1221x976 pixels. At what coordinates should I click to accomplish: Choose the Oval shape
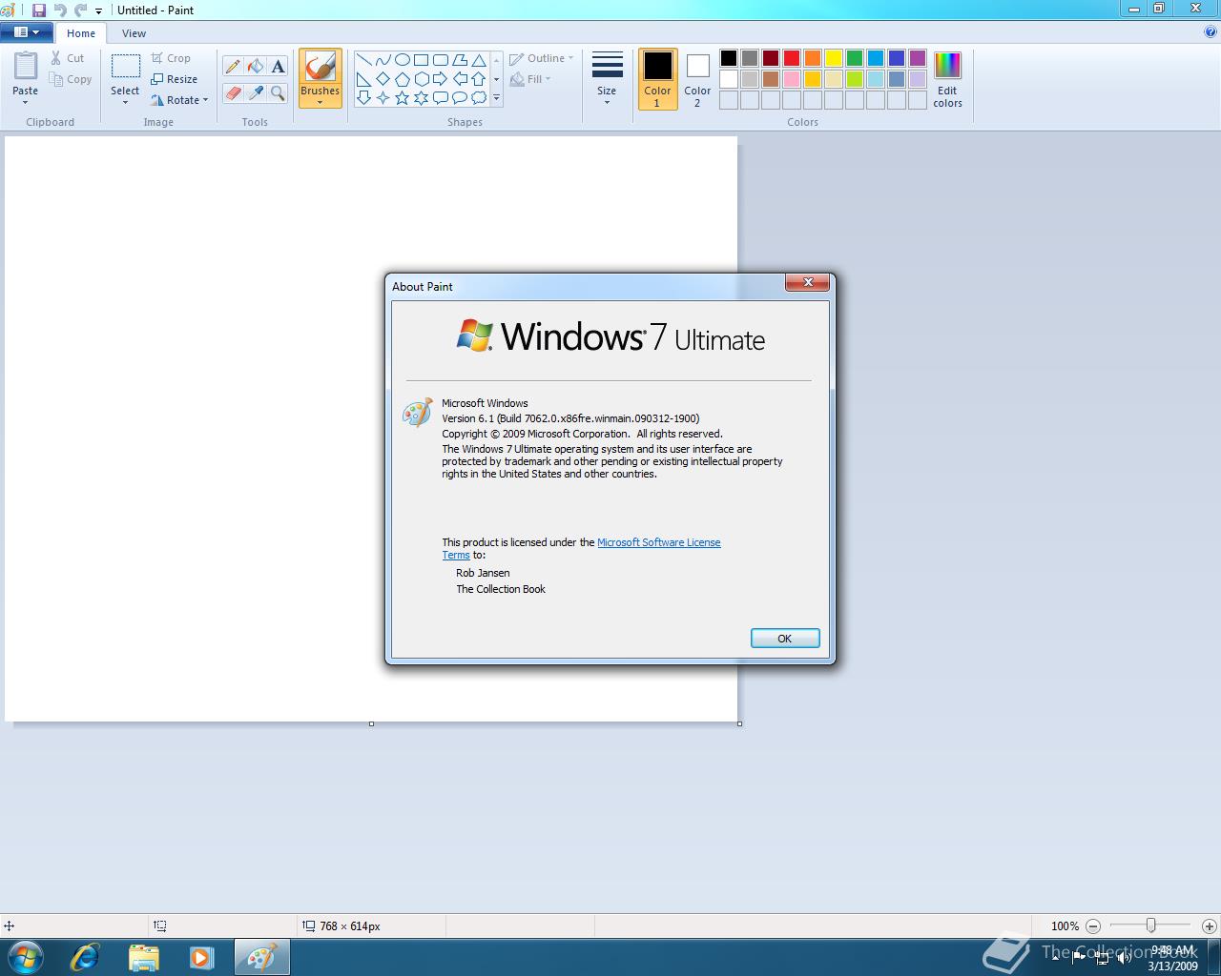402,59
